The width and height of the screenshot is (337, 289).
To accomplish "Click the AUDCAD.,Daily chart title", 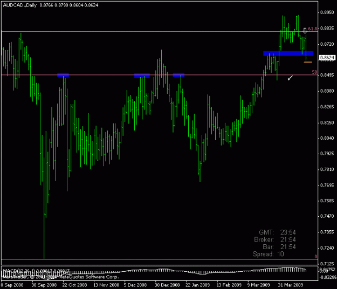I will (x=20, y=5).
